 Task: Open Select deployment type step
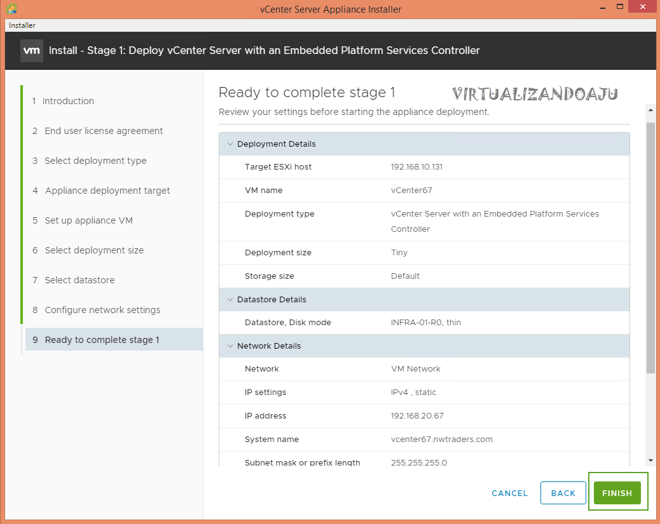[95, 161]
